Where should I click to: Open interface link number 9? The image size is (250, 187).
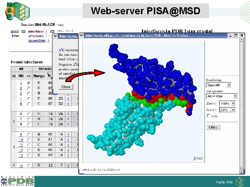(21, 134)
